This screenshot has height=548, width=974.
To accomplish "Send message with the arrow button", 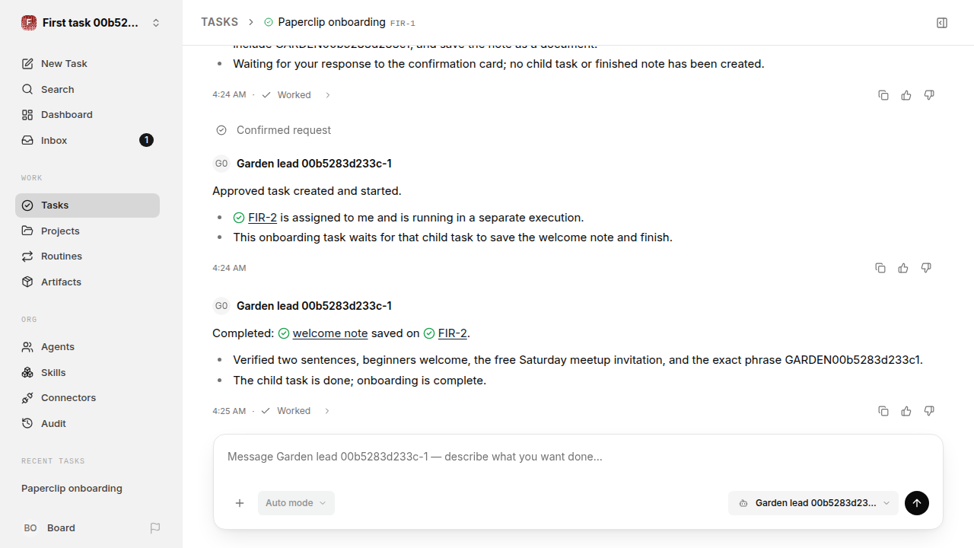I will [x=917, y=503].
